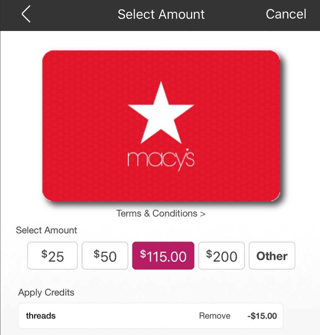Remove the threads credit
The width and height of the screenshot is (320, 335).
[214, 316]
